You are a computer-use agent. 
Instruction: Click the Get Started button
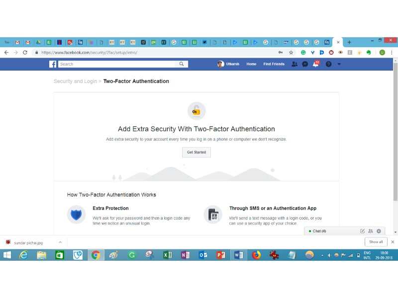196,152
